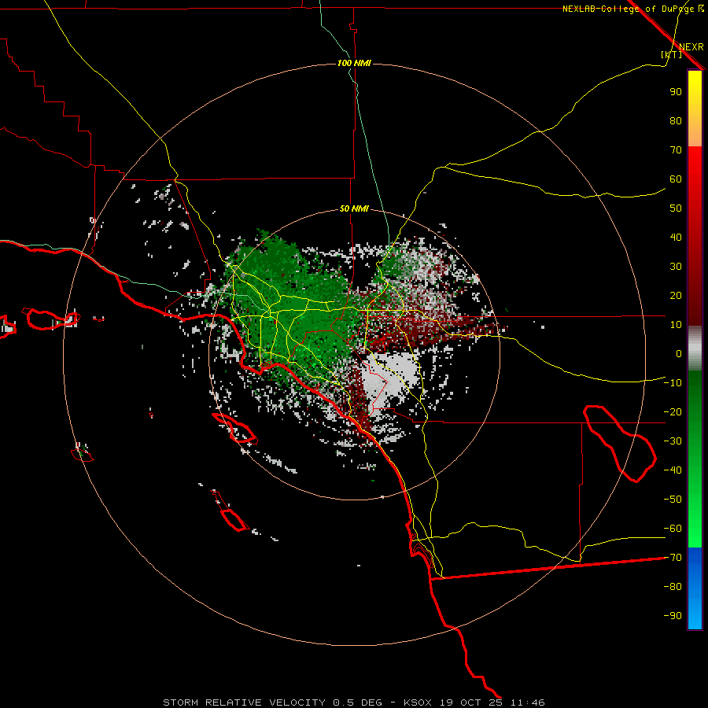Click the -40 scale label
This screenshot has width=708, height=708.
pos(673,470)
